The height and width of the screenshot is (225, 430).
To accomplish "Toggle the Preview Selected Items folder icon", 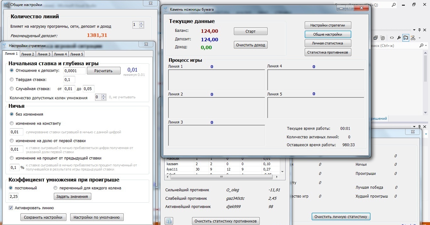I will (406, 38).
